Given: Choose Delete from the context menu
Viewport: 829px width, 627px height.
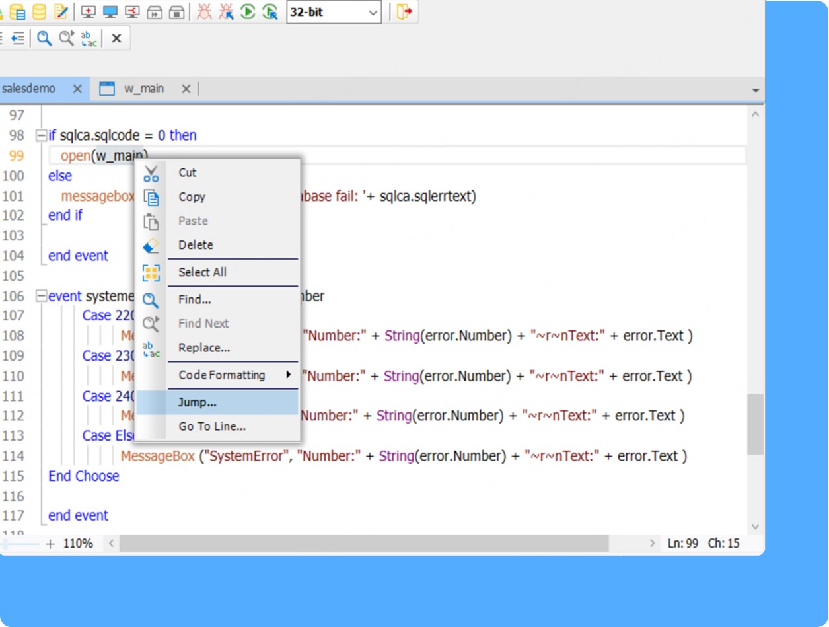Looking at the screenshot, I should point(218,245).
